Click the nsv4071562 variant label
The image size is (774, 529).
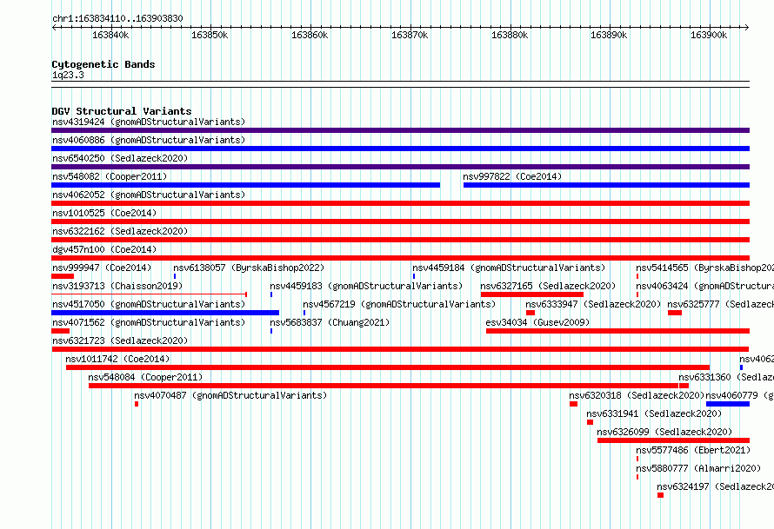pos(149,322)
